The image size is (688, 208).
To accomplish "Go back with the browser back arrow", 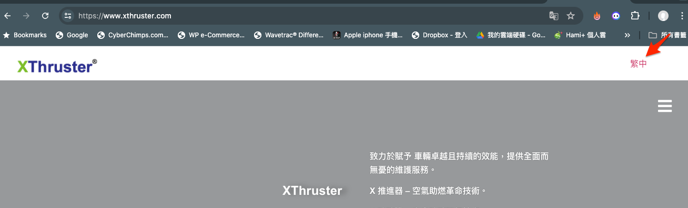I will click(x=7, y=16).
